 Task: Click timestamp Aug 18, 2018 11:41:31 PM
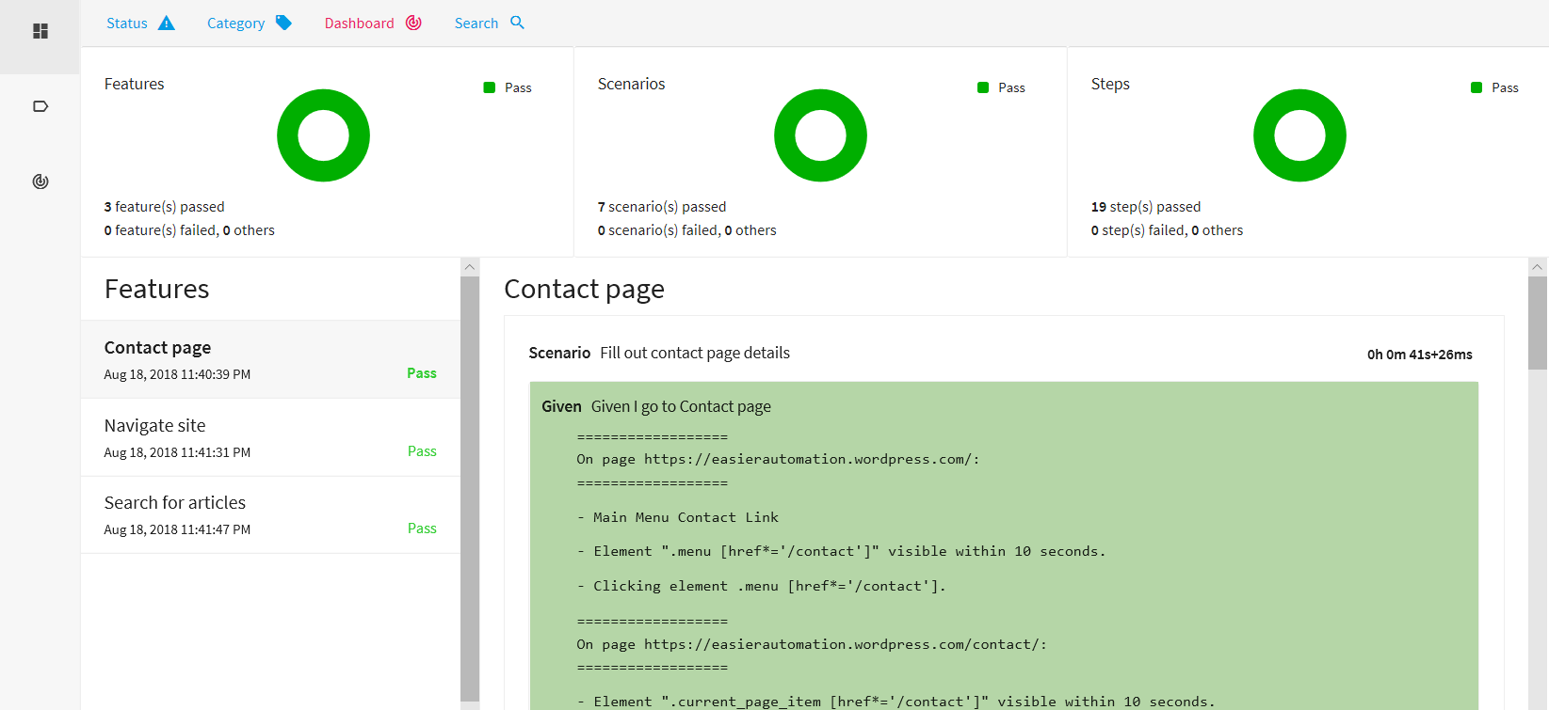[x=177, y=452]
